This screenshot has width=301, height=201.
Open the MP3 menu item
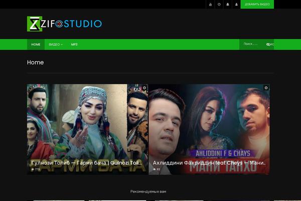pos(74,44)
